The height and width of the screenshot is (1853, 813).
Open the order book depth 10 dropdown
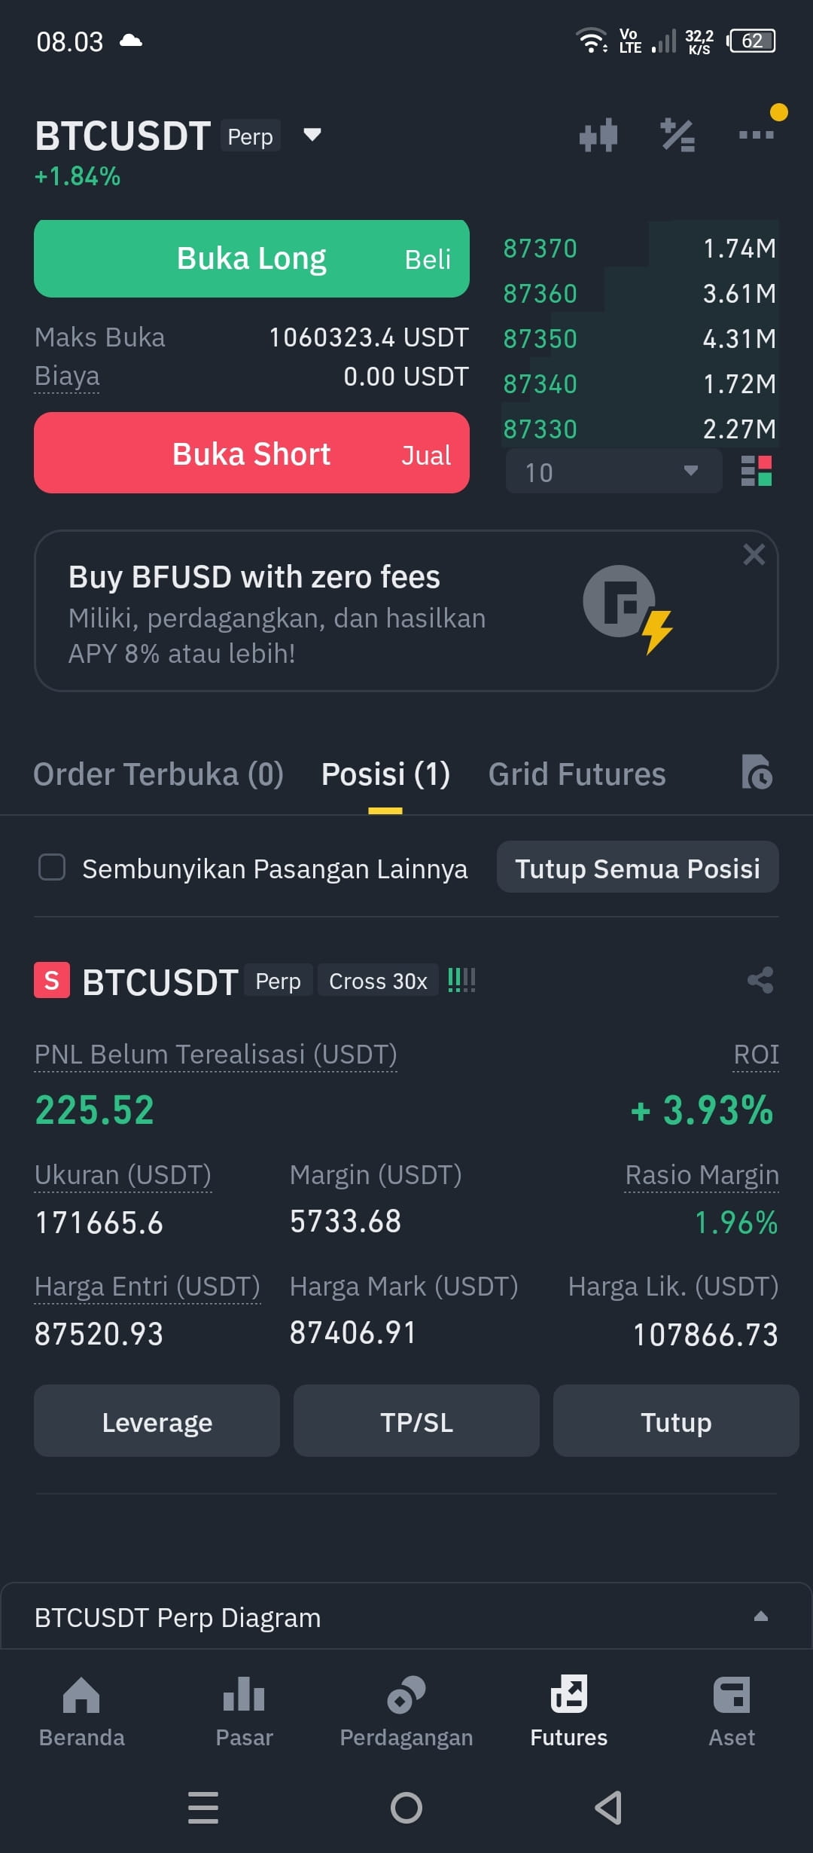tap(614, 472)
